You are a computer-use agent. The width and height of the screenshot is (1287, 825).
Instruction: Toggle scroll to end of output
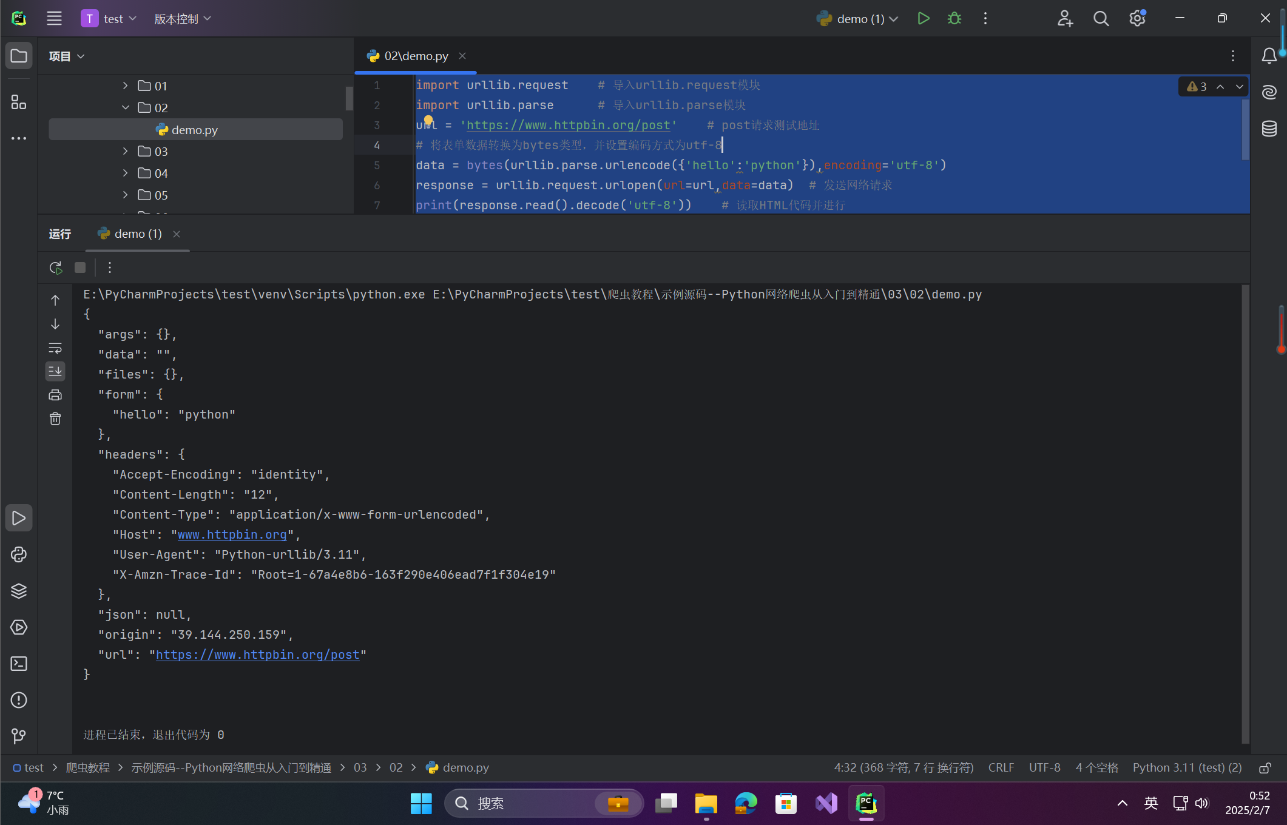[x=55, y=371]
